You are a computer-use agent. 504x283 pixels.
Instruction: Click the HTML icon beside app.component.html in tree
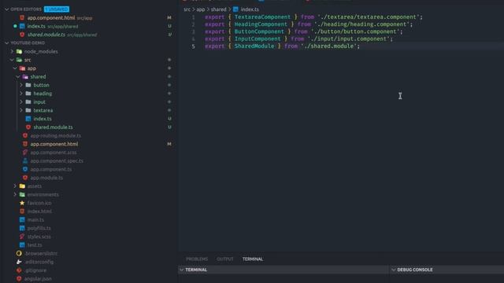click(25, 144)
